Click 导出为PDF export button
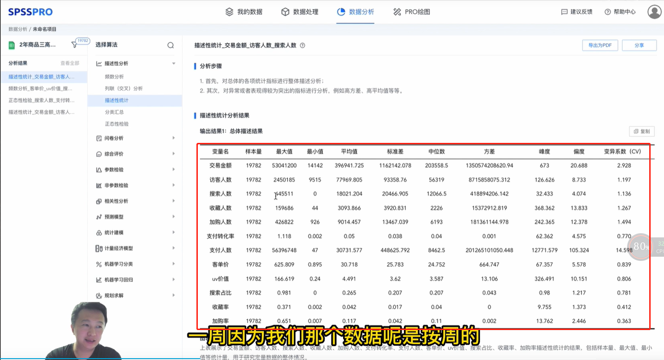 600,45
